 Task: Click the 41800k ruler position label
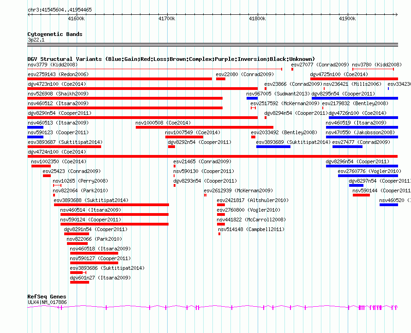pyautogui.click(x=257, y=18)
